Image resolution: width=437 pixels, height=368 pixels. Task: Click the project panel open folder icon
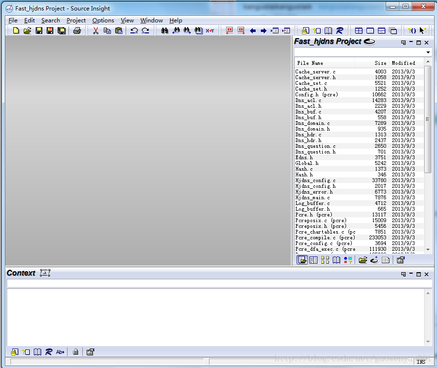(363, 260)
